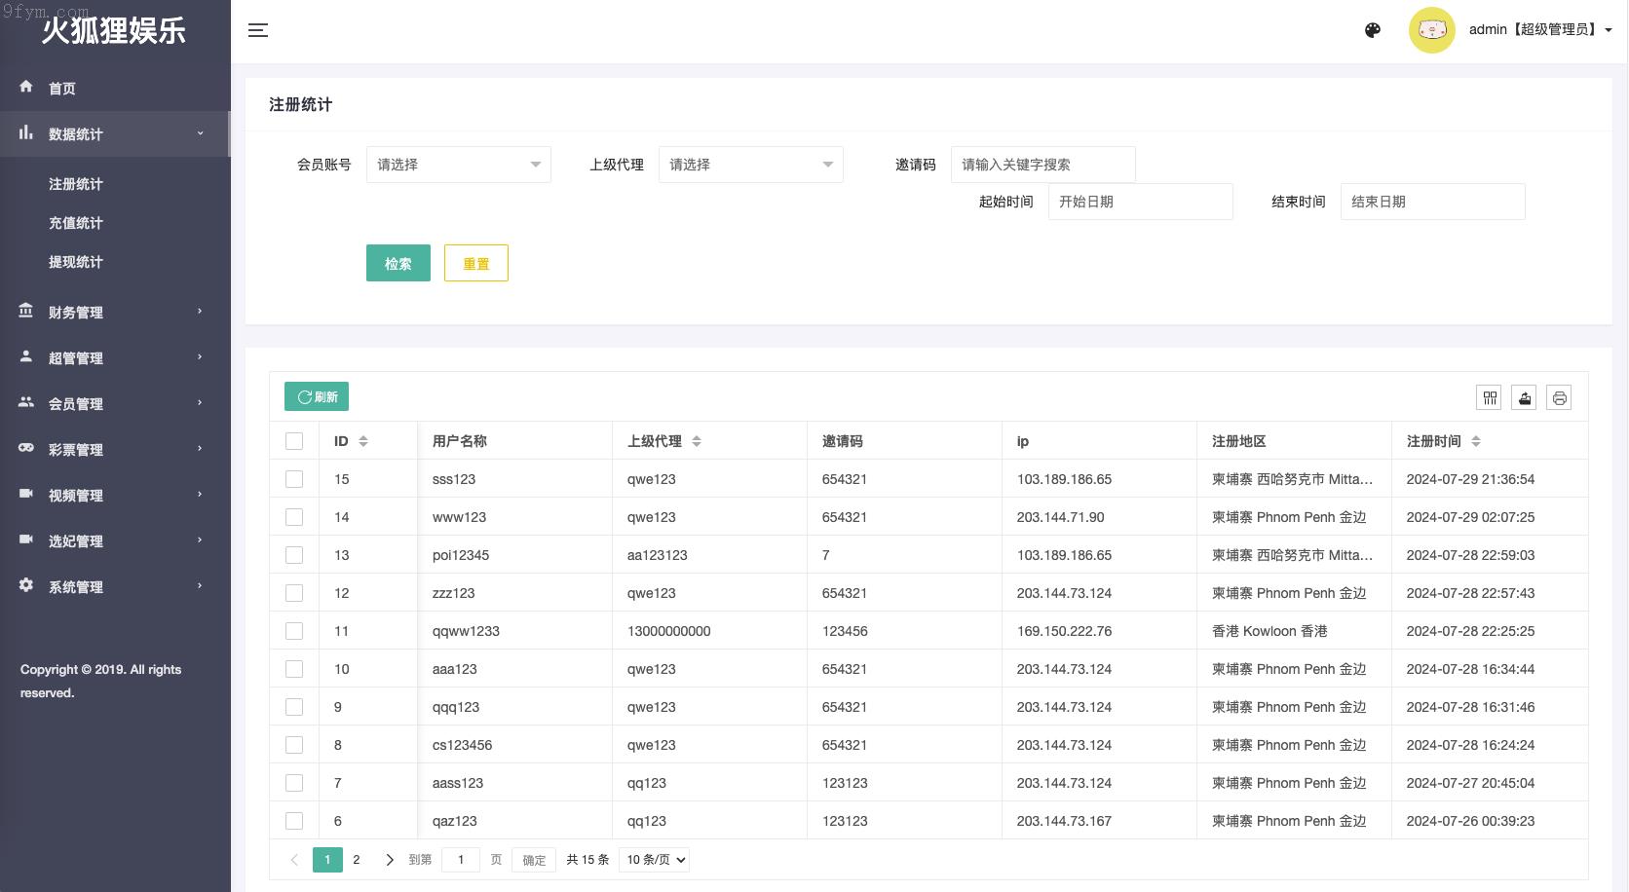The height and width of the screenshot is (892, 1629).
Task: Click the export table icon
Action: (x=1524, y=397)
